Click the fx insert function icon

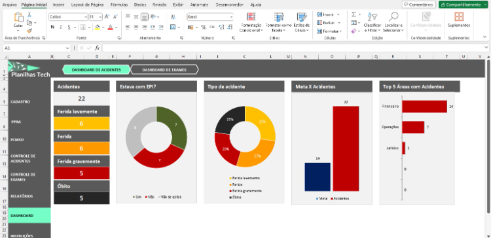pos(98,48)
